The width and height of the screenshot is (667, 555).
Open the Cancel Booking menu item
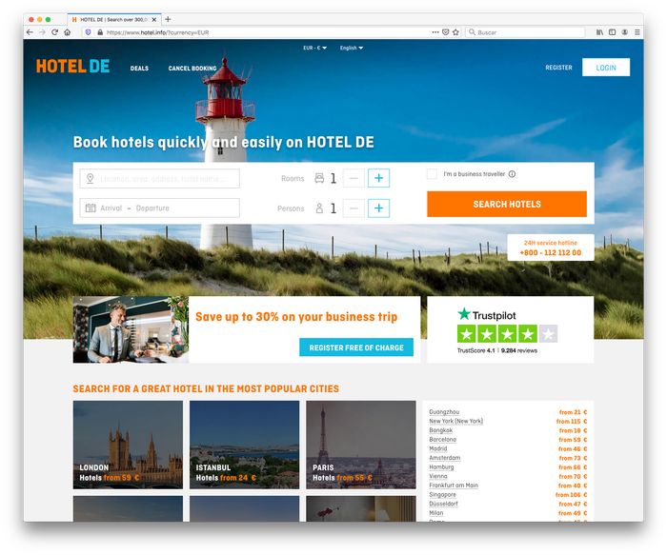tap(192, 69)
